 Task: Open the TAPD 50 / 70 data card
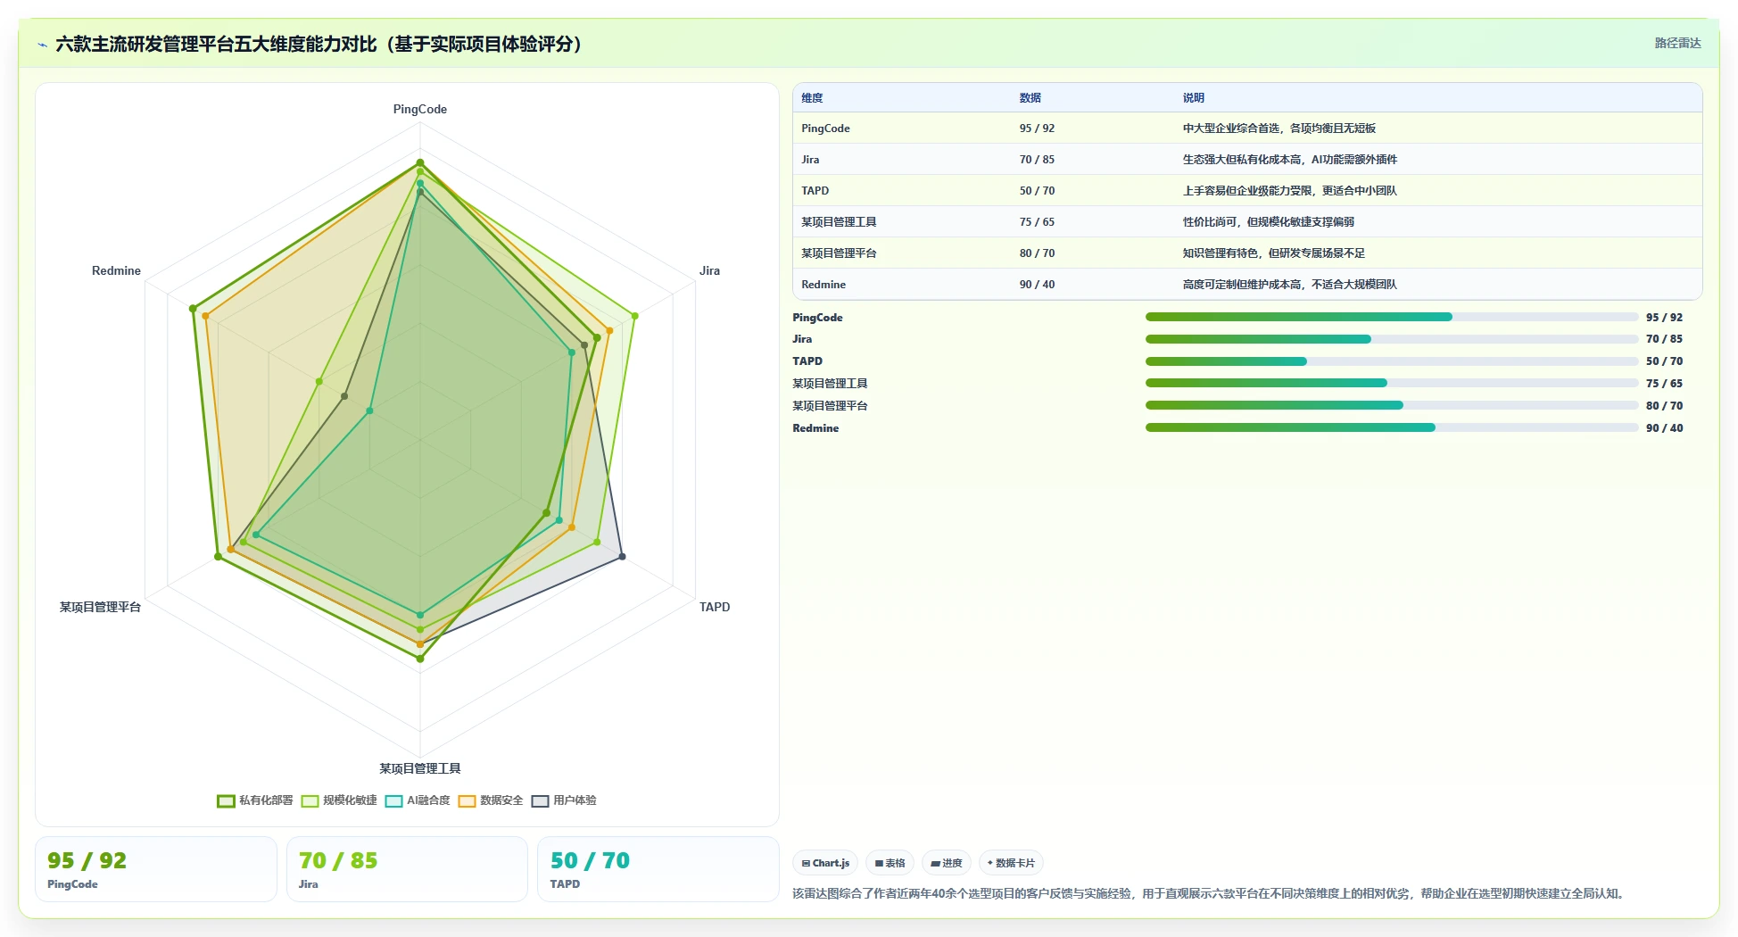pos(658,869)
